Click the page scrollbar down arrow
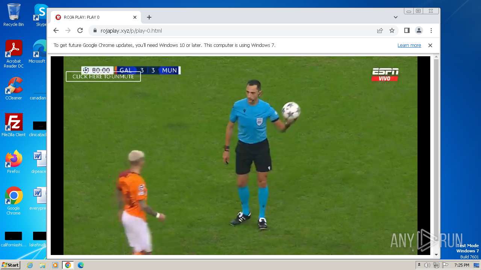The width and height of the screenshot is (481, 270). click(436, 255)
